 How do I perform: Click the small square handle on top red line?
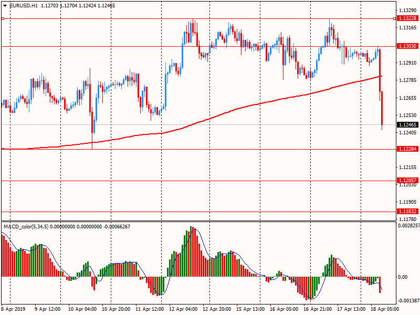(x=3, y=18)
